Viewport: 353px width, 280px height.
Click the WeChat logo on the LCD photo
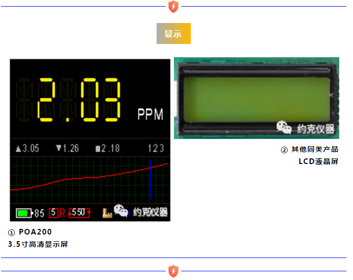pyautogui.click(x=285, y=127)
